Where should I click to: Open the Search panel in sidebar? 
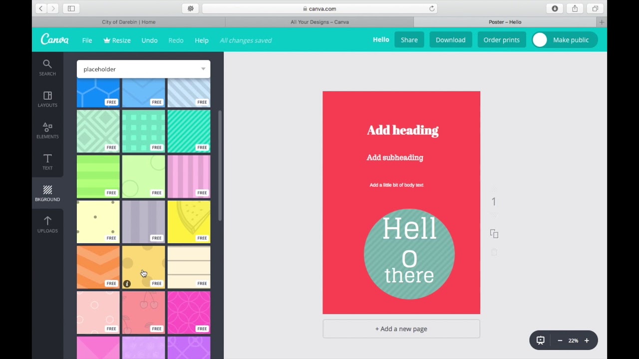47,68
